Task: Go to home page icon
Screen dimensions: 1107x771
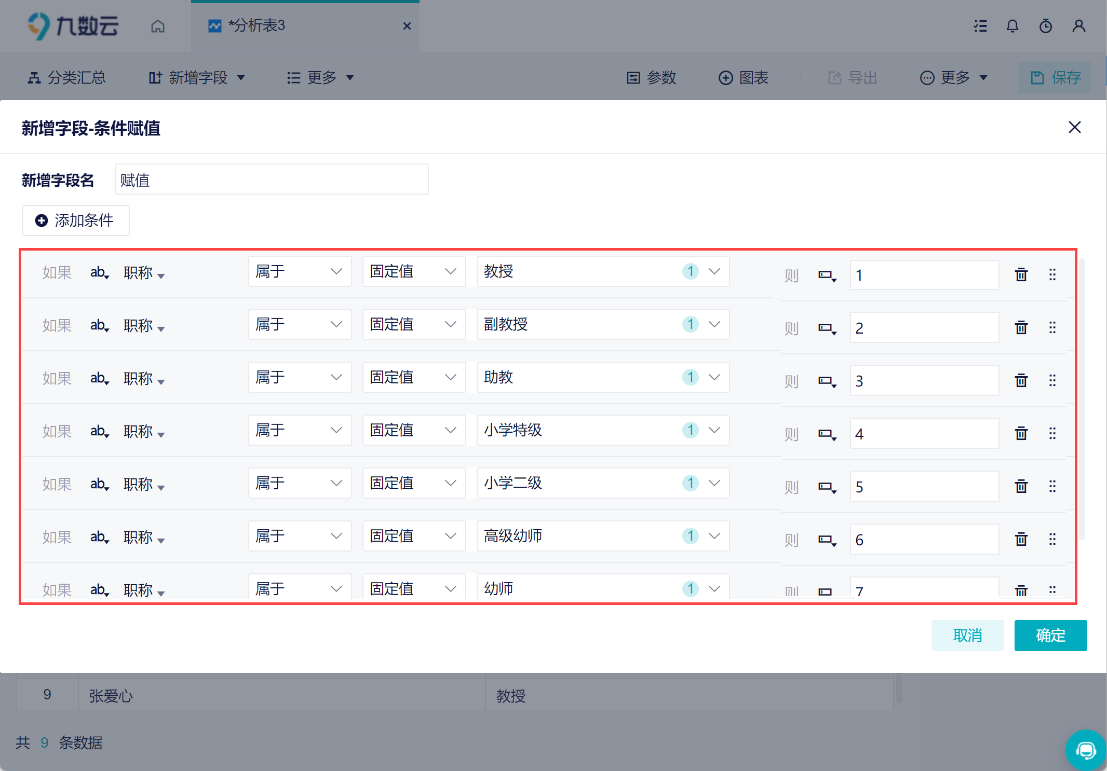Action: 158,26
